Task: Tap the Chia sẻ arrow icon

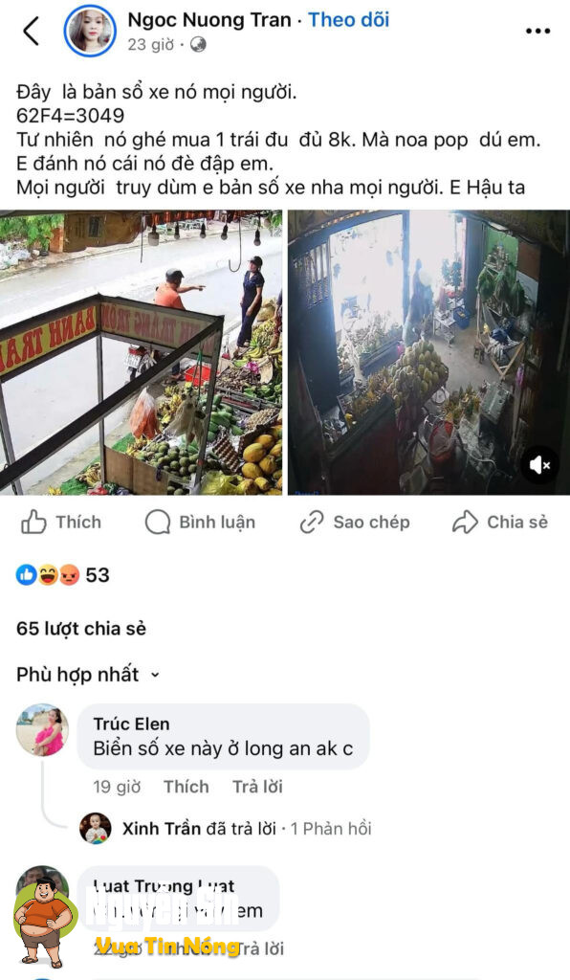Action: click(x=465, y=522)
